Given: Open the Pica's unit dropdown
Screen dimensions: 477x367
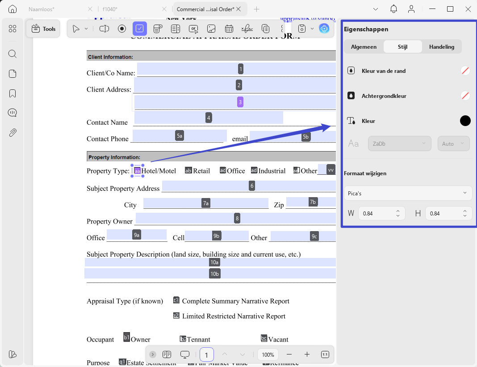Looking at the screenshot, I should point(408,193).
